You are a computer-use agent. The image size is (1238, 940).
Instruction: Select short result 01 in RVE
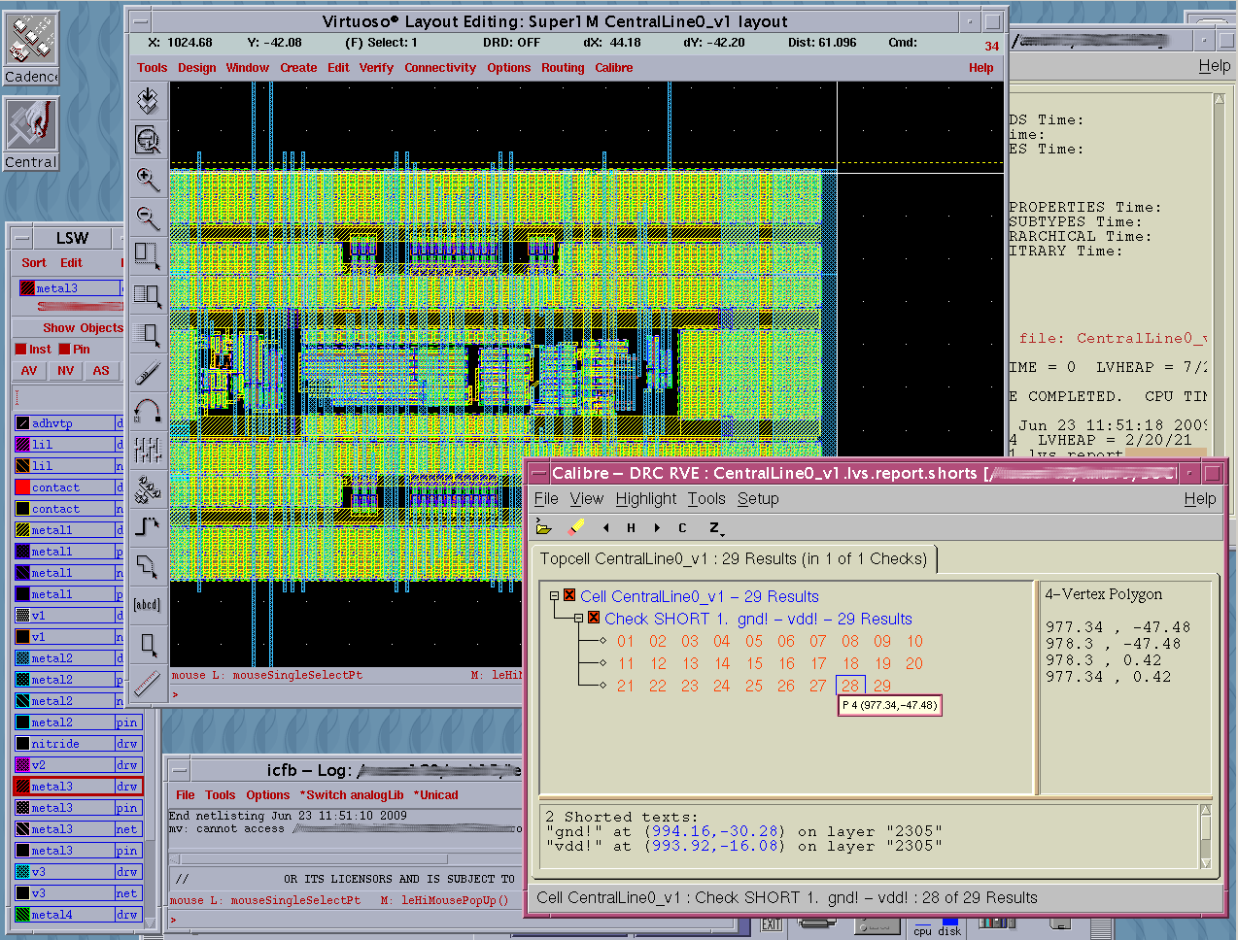point(626,641)
